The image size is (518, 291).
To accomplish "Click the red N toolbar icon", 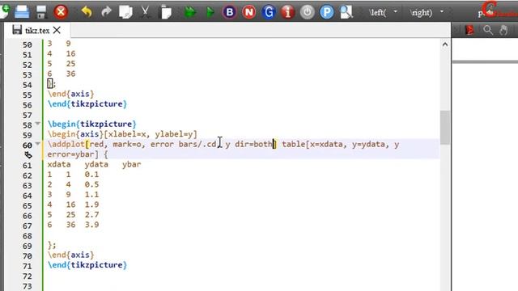I will (x=249, y=13).
